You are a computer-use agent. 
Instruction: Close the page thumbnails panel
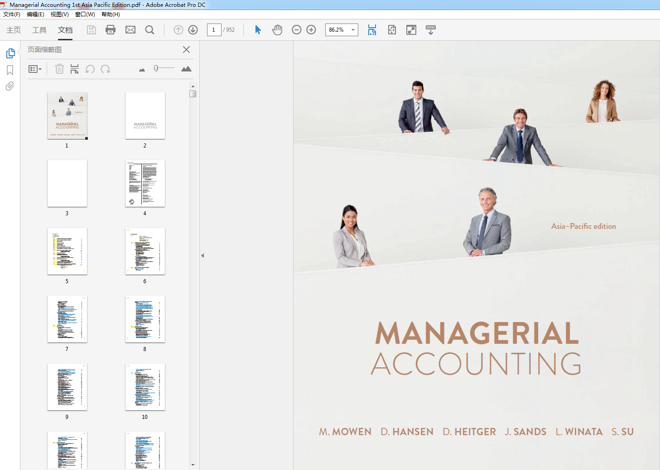coord(186,49)
